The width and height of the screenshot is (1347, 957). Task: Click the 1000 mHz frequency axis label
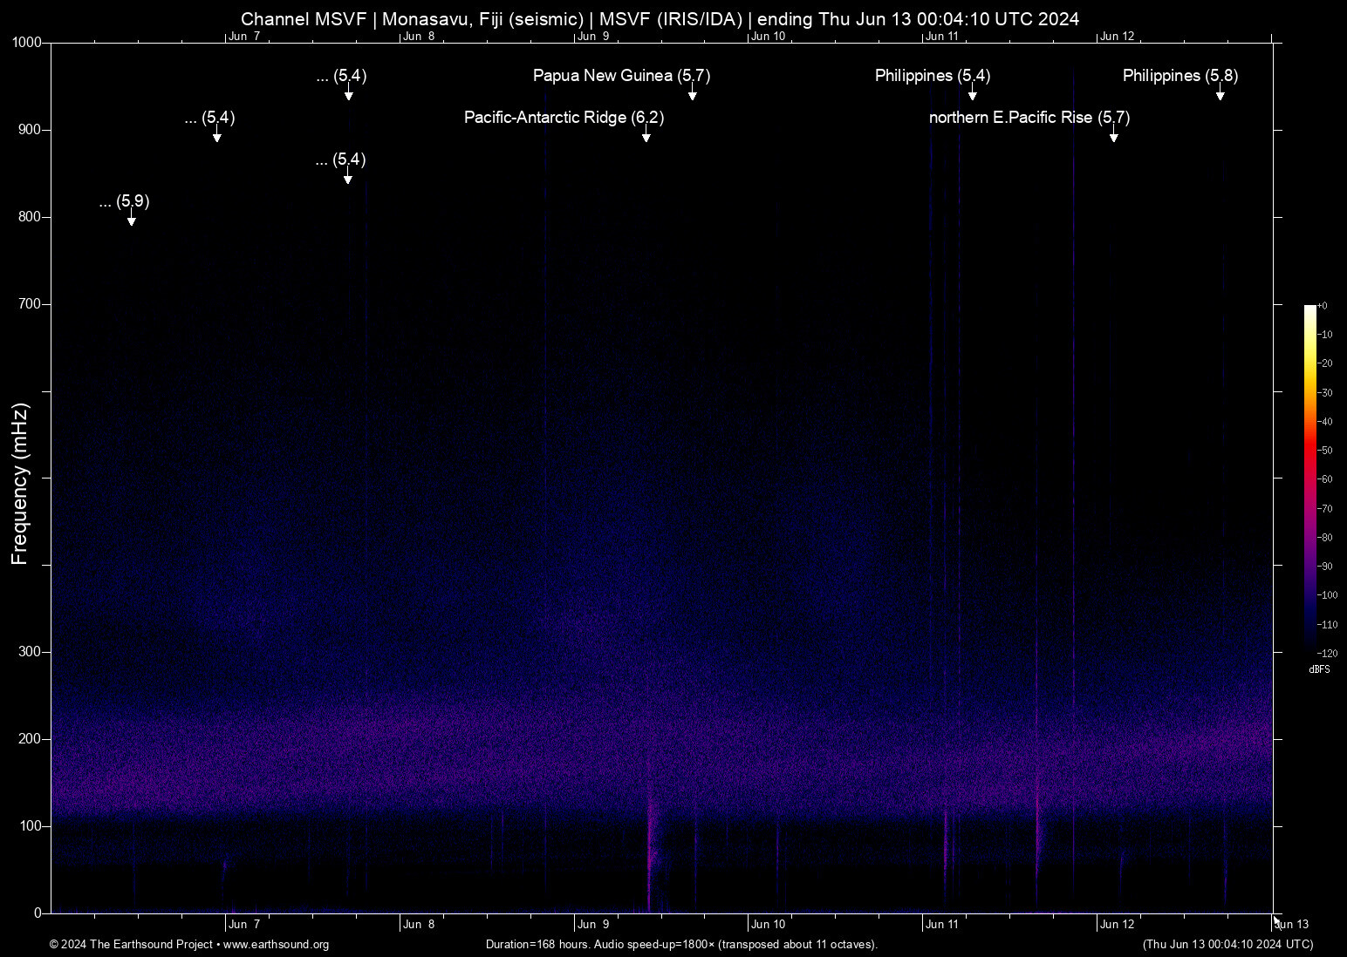pyautogui.click(x=27, y=43)
